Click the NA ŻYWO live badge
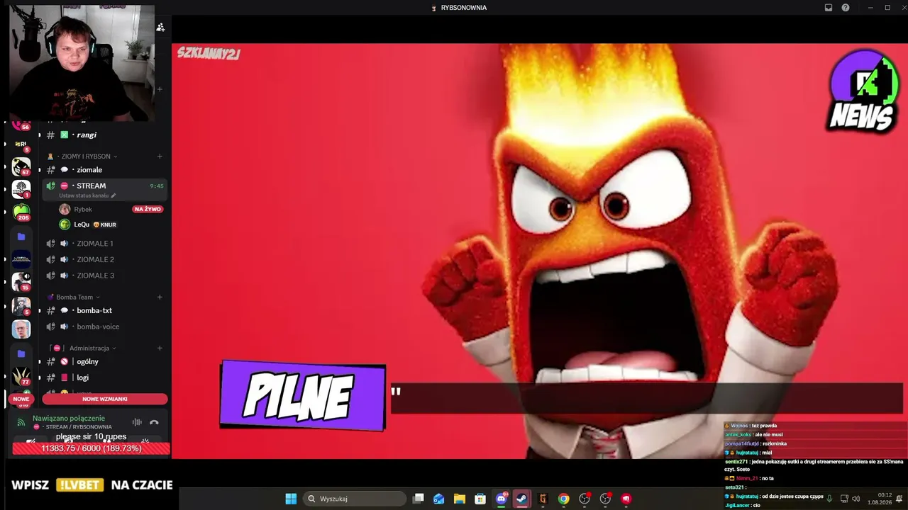Image resolution: width=908 pixels, height=510 pixels. [x=148, y=209]
